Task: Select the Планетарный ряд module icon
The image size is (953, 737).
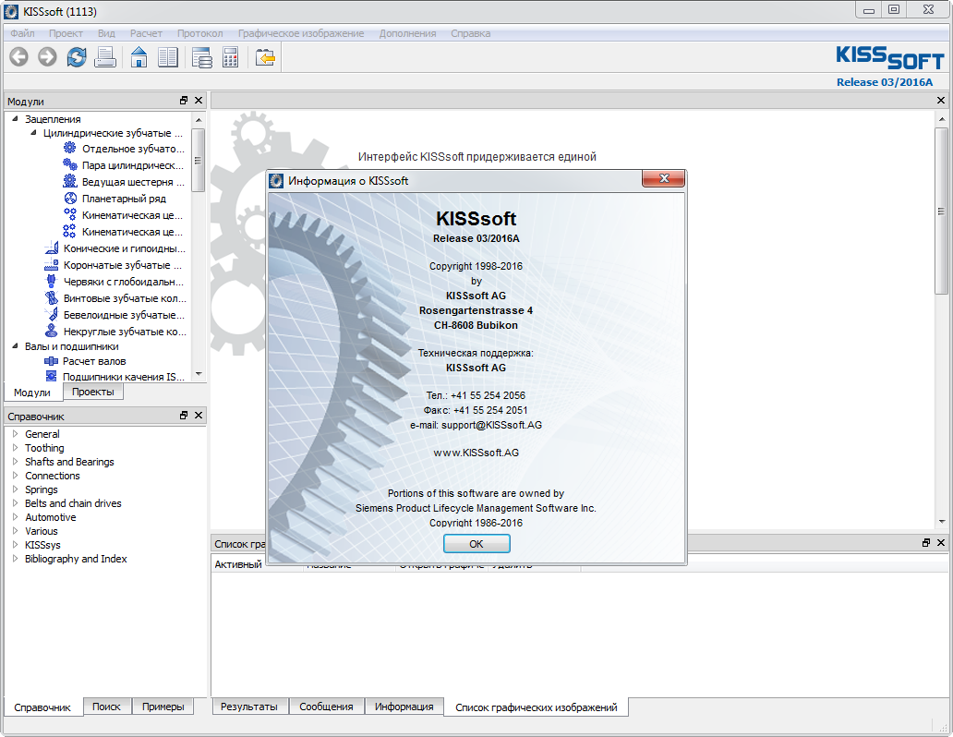Action: tap(70, 198)
